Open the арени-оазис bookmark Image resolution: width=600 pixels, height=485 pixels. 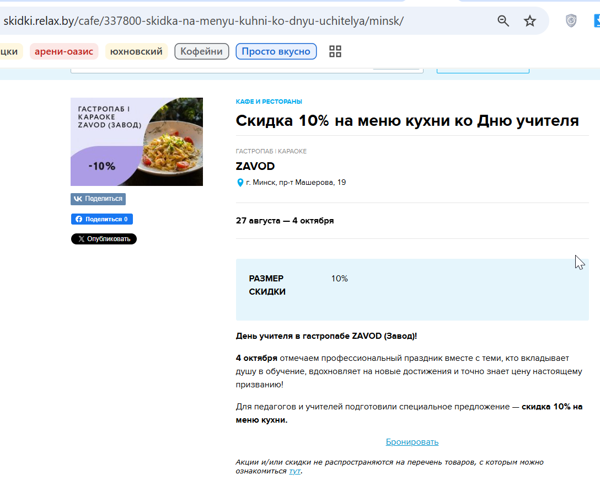click(64, 51)
